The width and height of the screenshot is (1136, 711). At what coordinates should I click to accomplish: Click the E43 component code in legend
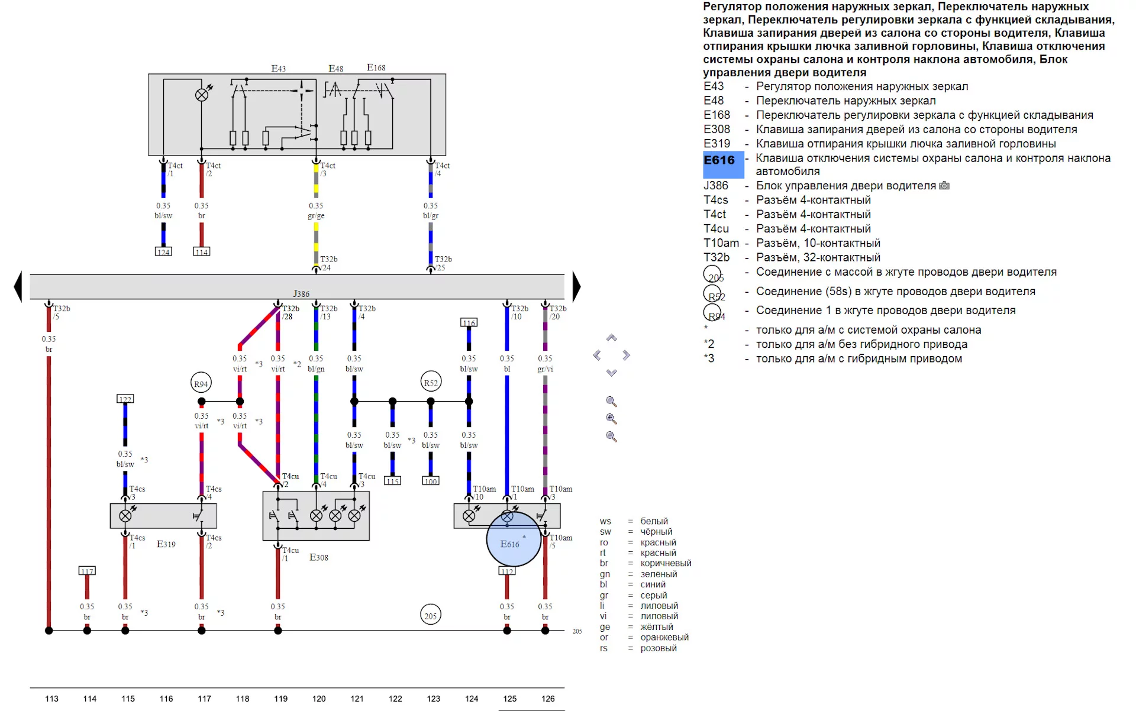(714, 86)
